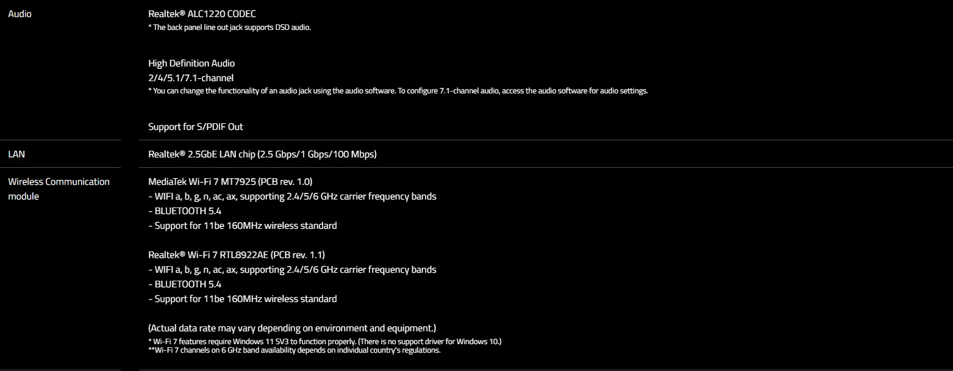Image resolution: width=953 pixels, height=371 pixels.
Task: Click the actual data rate disclaimer
Action: click(292, 328)
